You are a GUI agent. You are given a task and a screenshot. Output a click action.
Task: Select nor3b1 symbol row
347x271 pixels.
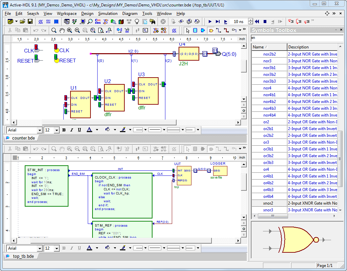point(294,68)
